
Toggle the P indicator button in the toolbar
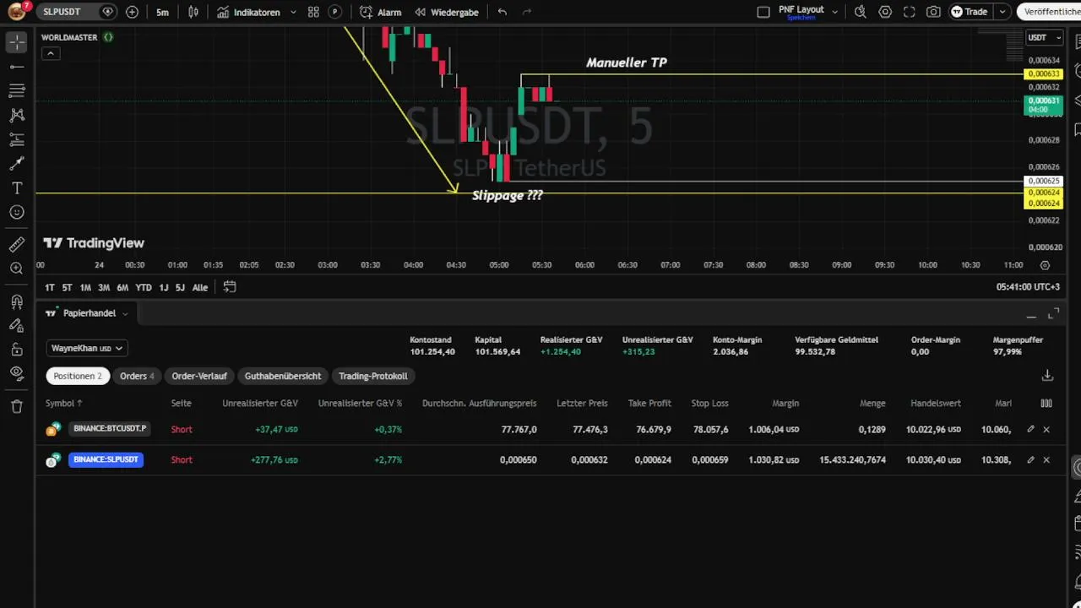coord(335,12)
